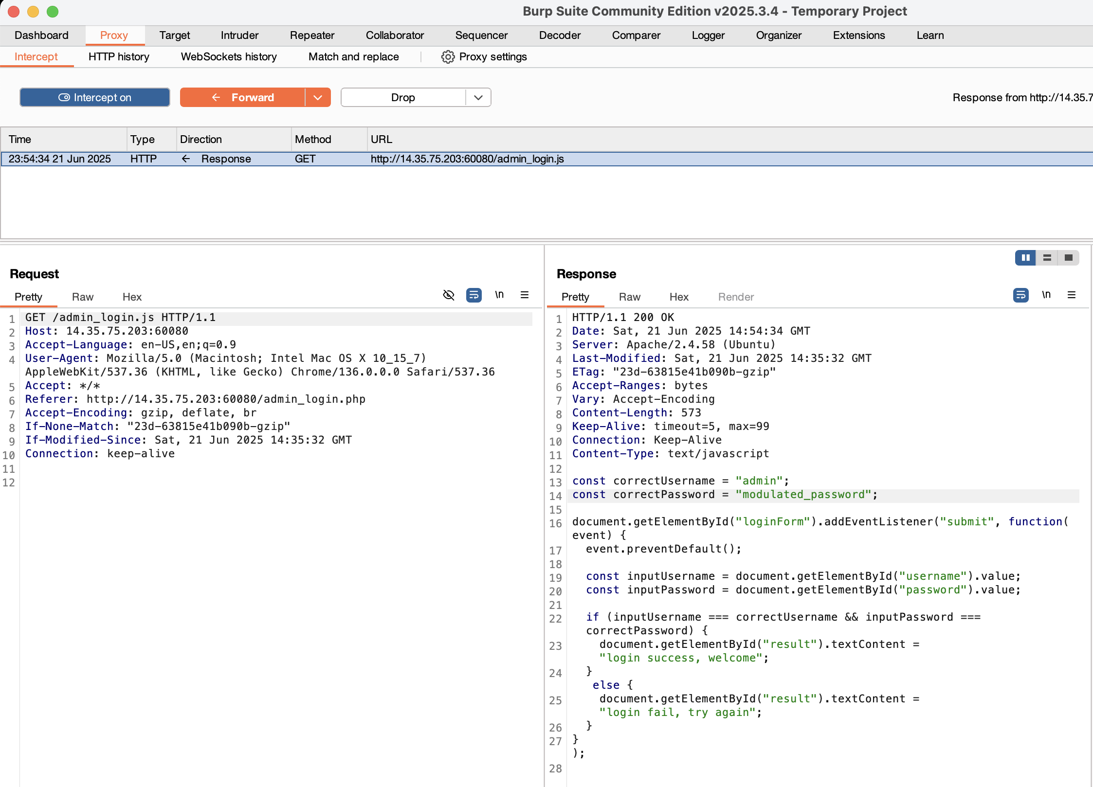
Task: Click the Drop button
Action: click(x=403, y=97)
